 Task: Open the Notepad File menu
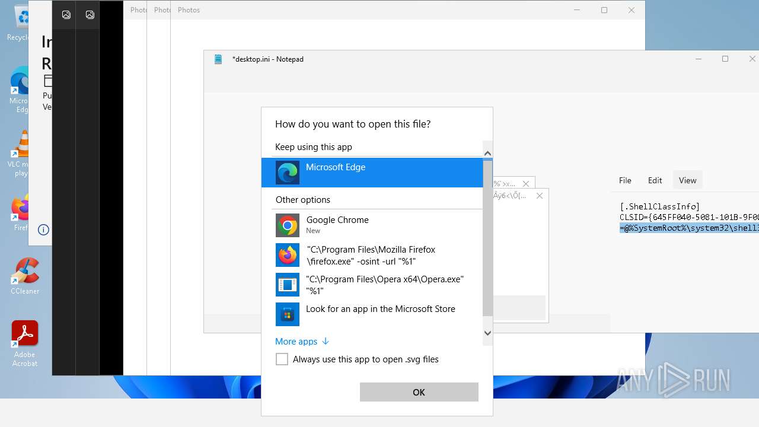click(x=625, y=180)
